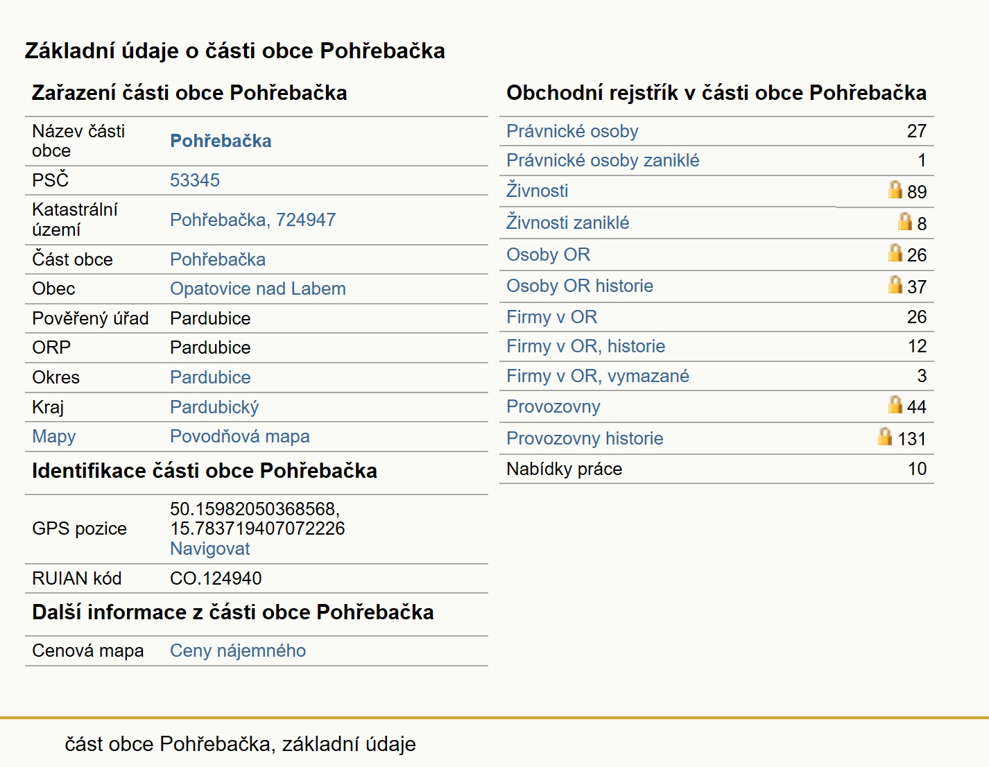Image resolution: width=989 pixels, height=767 pixels.
Task: Click the postal code 53345 link
Action: [195, 180]
